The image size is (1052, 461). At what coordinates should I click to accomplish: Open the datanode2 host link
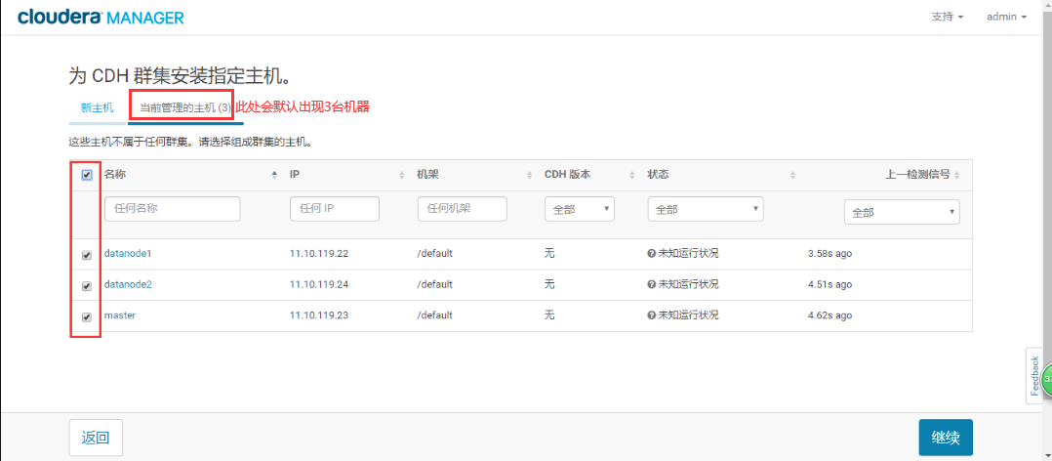pos(128,284)
